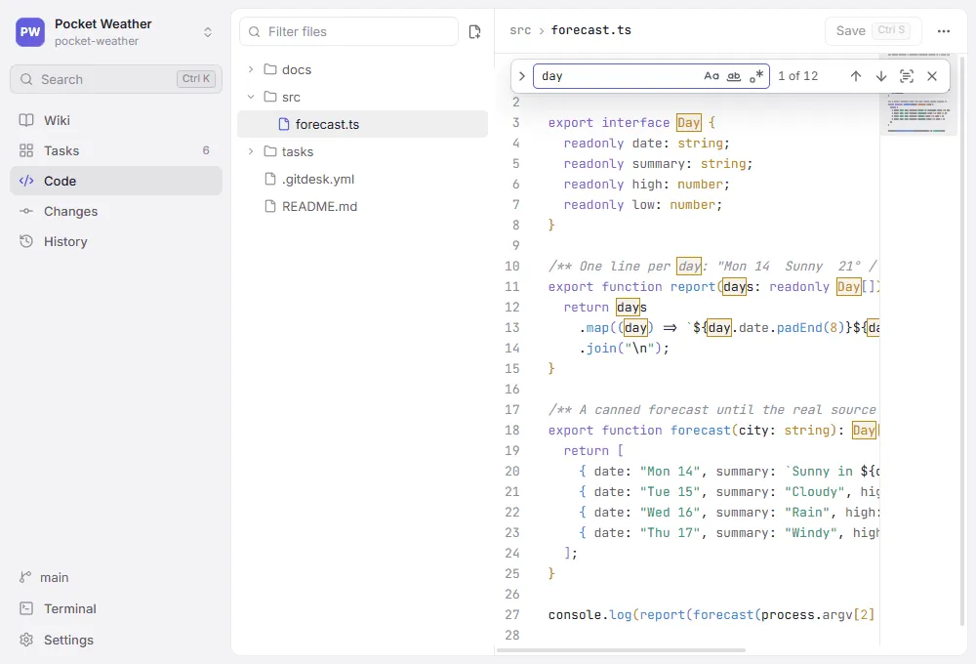Click the Tasks count badge 6
Viewport: 976px width, 664px height.
(x=206, y=150)
